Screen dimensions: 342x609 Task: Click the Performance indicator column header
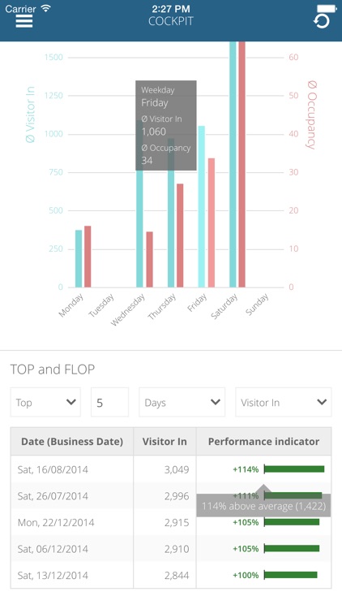(263, 441)
